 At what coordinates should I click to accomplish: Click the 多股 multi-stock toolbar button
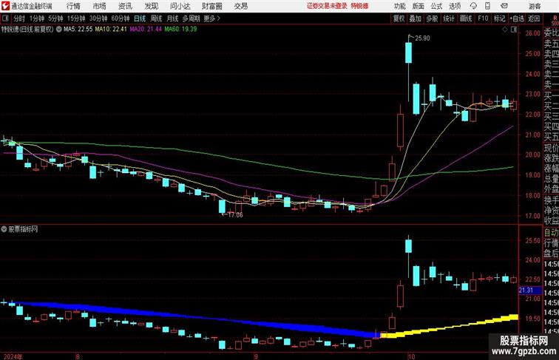(x=432, y=18)
